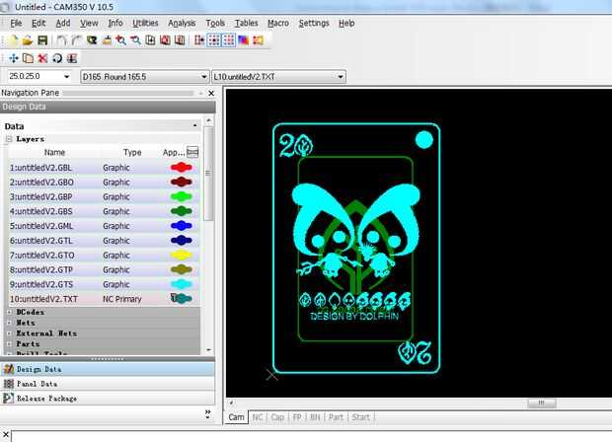Click dark green swatch of 4:untitledV2.GBS
This screenshot has height=442, width=612.
(x=181, y=211)
